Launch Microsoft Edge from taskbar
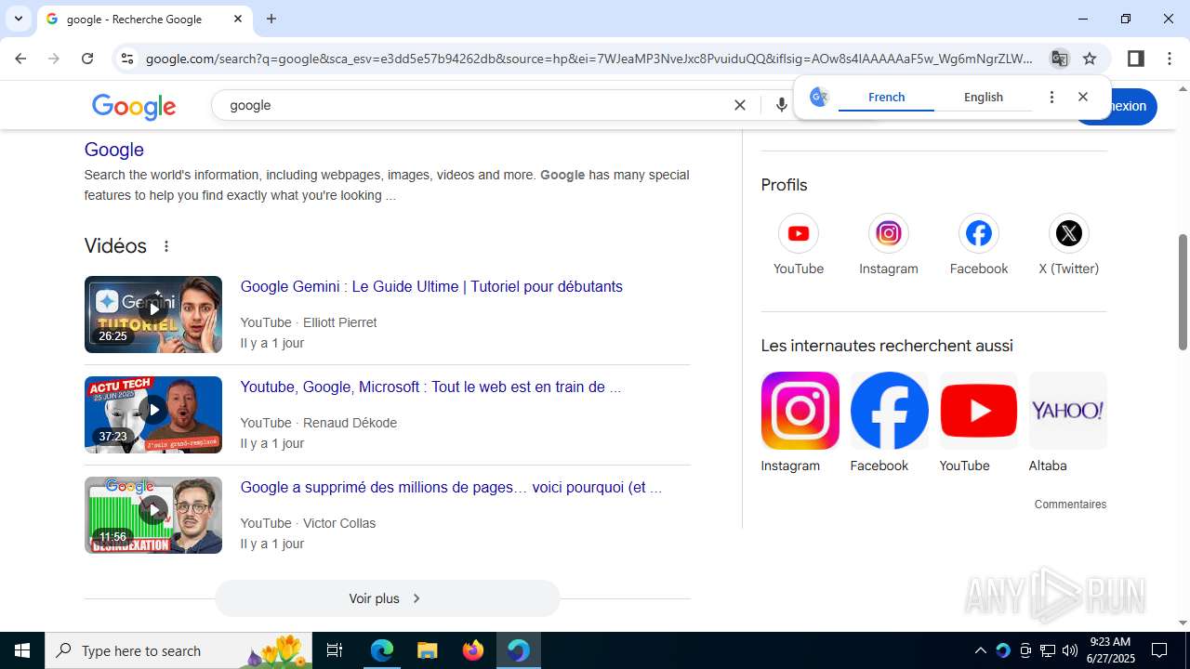Viewport: 1190px width, 669px height. point(382,650)
